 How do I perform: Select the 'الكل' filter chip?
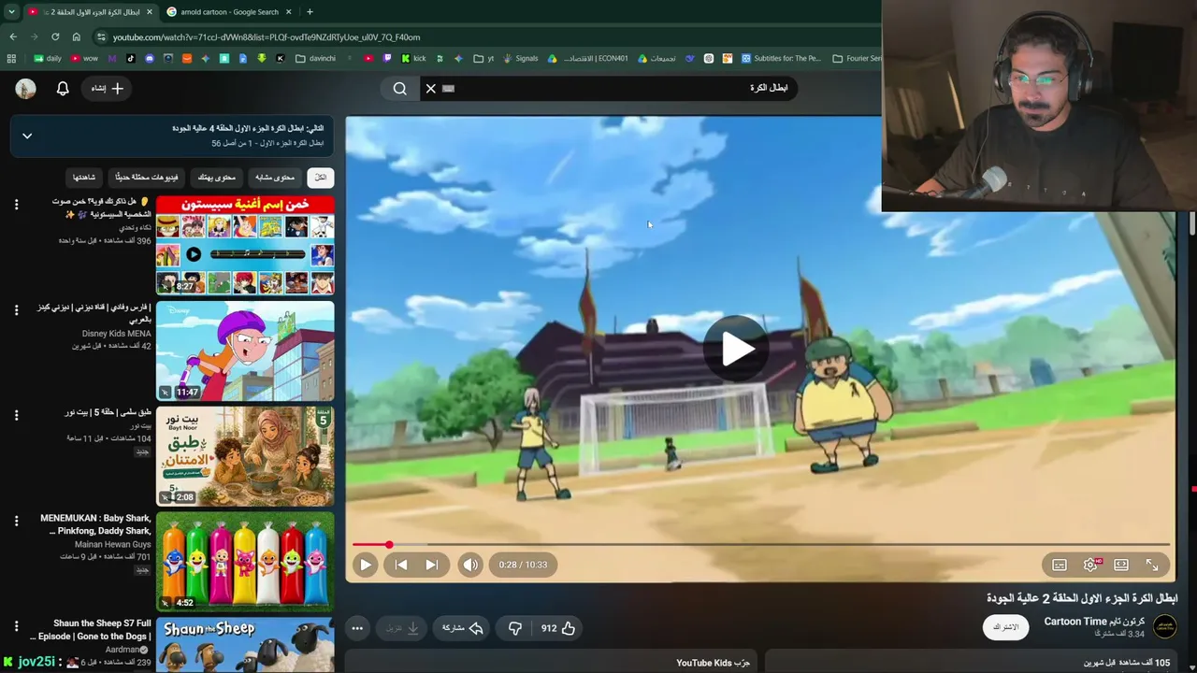(x=321, y=178)
